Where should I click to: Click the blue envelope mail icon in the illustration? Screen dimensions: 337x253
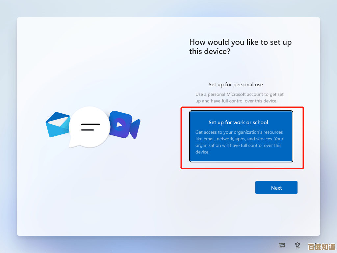coord(58,125)
